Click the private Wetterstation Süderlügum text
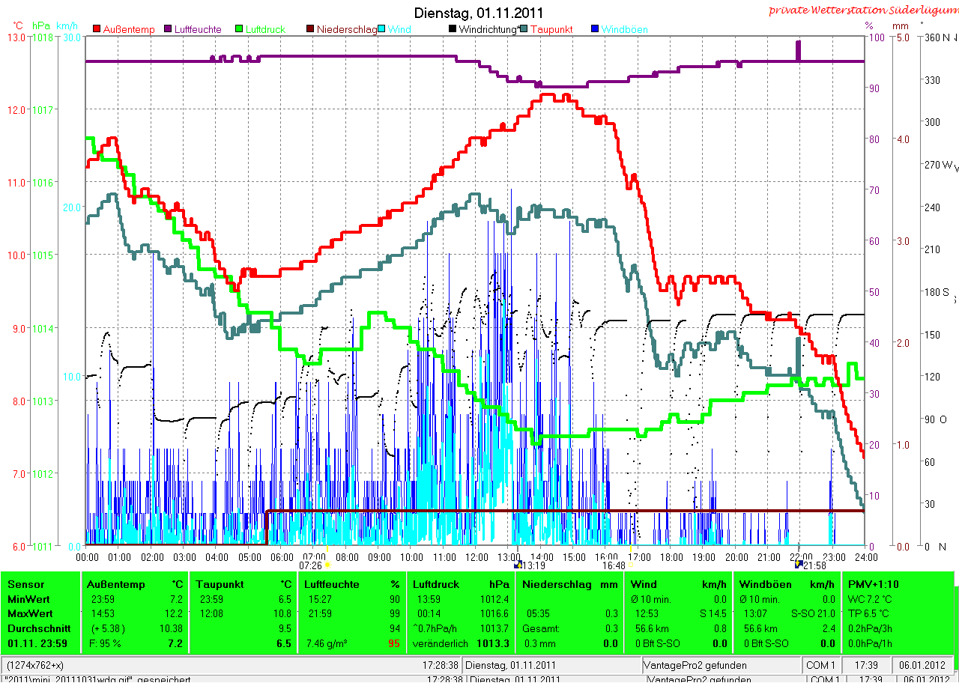959x683 pixels. pyautogui.click(x=863, y=10)
